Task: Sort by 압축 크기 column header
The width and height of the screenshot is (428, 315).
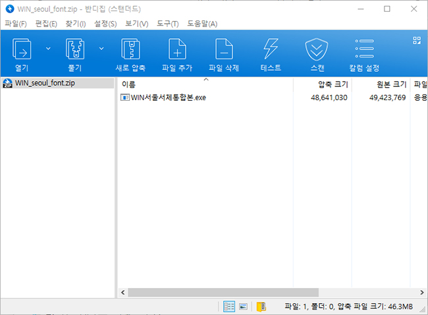Action: tap(323, 84)
